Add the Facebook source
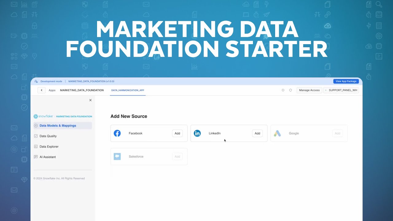The image size is (393, 221). pos(177,133)
